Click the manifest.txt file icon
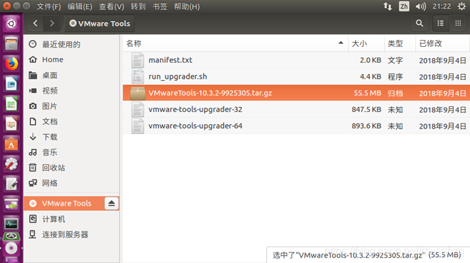Viewport: 470px width, 263px height. [x=138, y=60]
